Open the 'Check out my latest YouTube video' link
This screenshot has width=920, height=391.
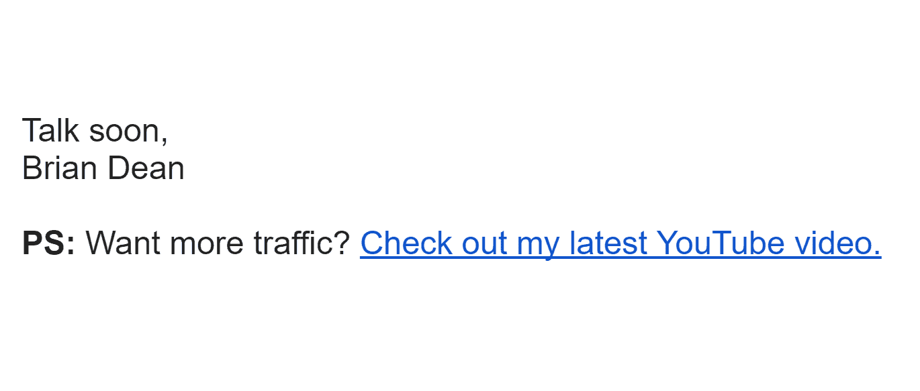tap(620, 243)
